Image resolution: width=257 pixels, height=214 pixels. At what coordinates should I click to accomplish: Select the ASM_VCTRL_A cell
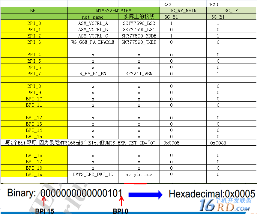(93, 23)
